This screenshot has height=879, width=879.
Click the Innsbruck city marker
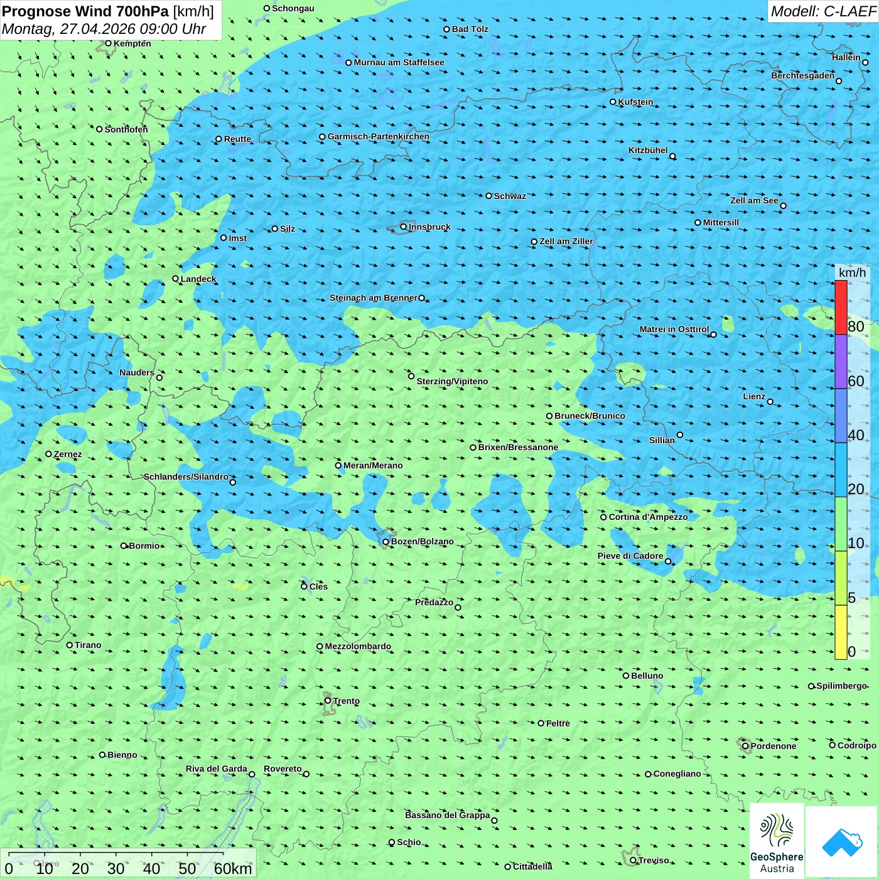[x=404, y=227]
